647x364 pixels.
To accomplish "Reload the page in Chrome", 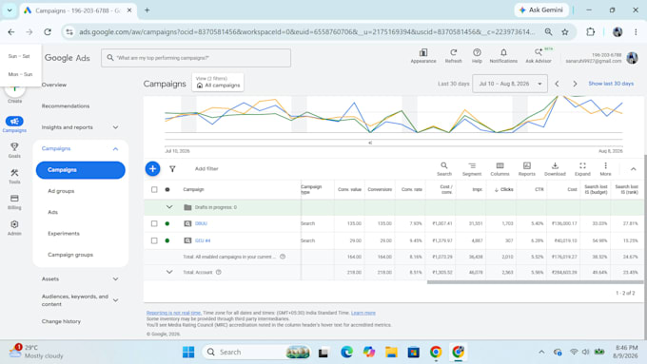I will click(48, 31).
